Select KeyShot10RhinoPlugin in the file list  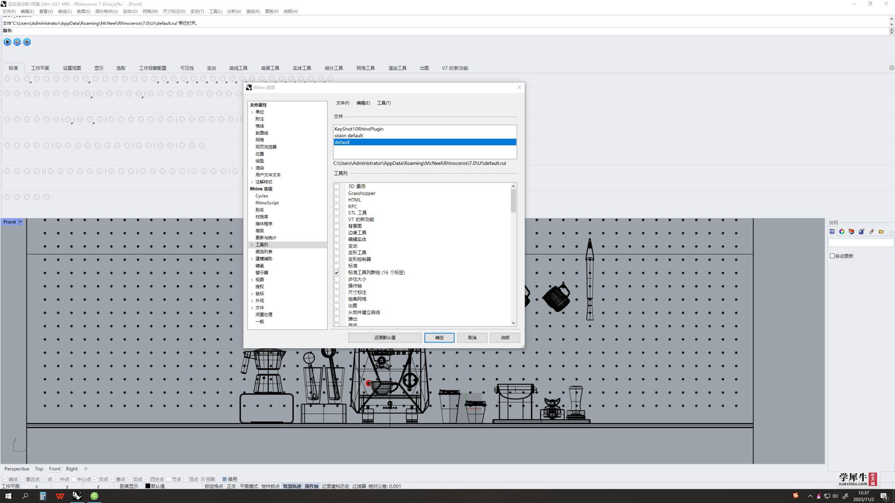coord(425,129)
